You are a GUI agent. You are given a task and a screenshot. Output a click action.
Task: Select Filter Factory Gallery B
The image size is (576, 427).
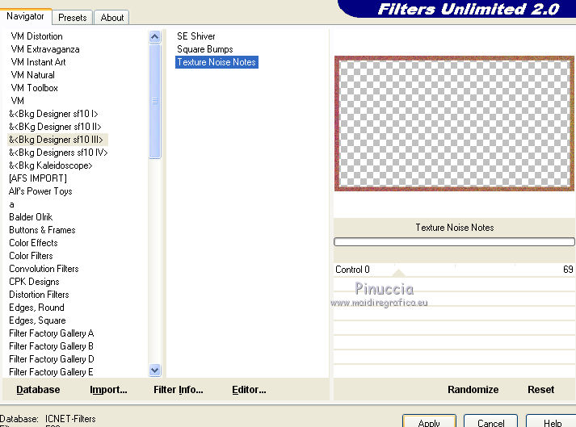pos(51,346)
